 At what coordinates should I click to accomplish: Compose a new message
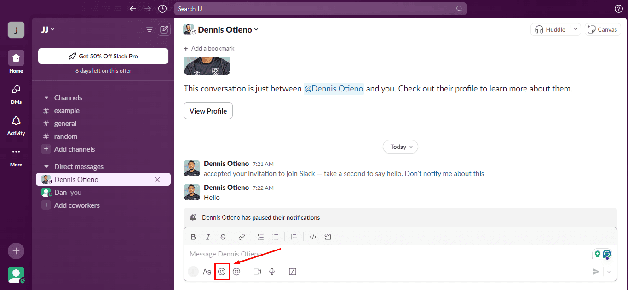[164, 29]
